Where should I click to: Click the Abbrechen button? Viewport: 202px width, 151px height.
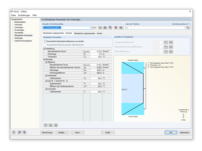pos(185,132)
